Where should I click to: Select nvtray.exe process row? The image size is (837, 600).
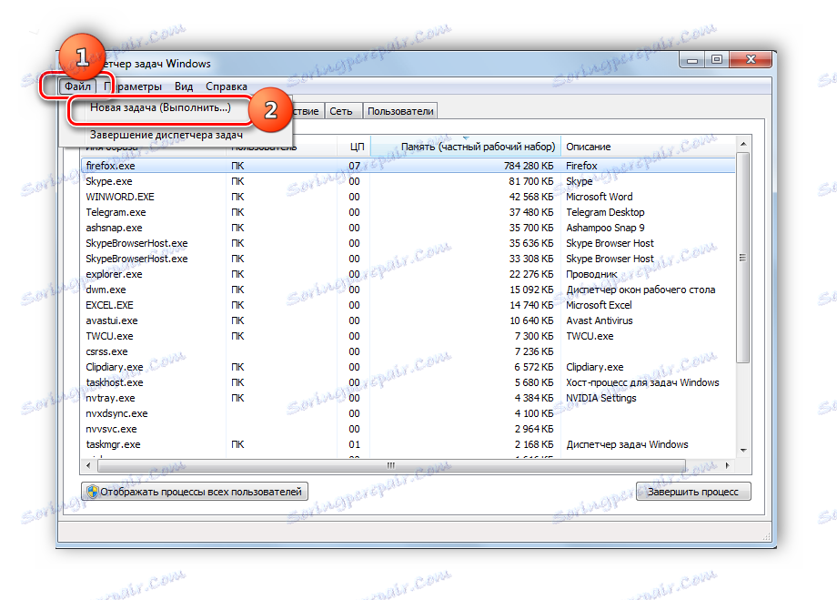(x=408, y=398)
